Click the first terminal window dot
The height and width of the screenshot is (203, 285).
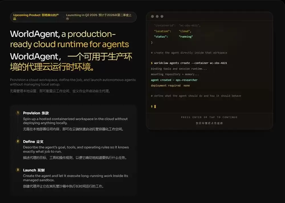click(x=152, y=16)
